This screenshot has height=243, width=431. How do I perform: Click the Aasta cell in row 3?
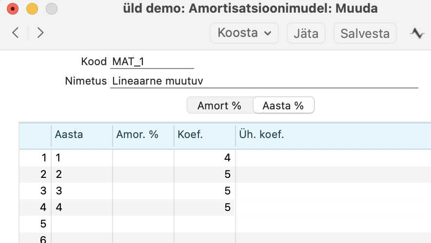point(81,191)
